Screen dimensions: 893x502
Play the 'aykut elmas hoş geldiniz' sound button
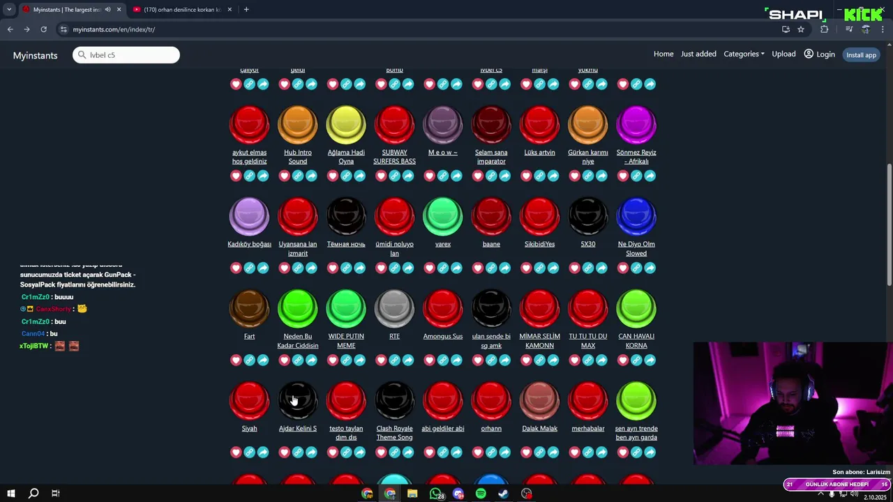249,125
